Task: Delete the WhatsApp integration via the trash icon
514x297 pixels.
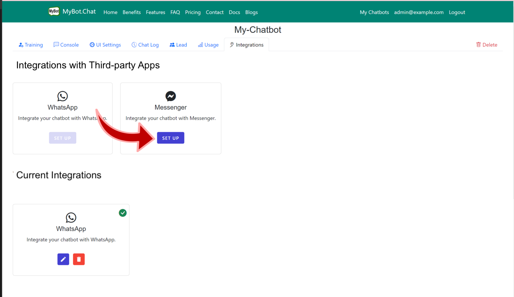Action: 79,259
